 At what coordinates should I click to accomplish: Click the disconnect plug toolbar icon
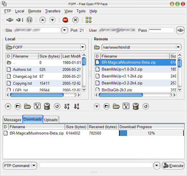(20, 20)
